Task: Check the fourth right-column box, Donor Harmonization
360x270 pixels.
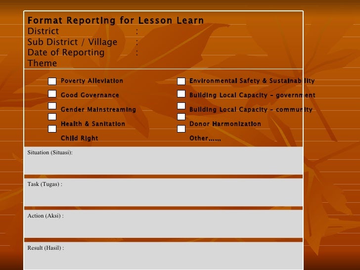Action: point(181,117)
